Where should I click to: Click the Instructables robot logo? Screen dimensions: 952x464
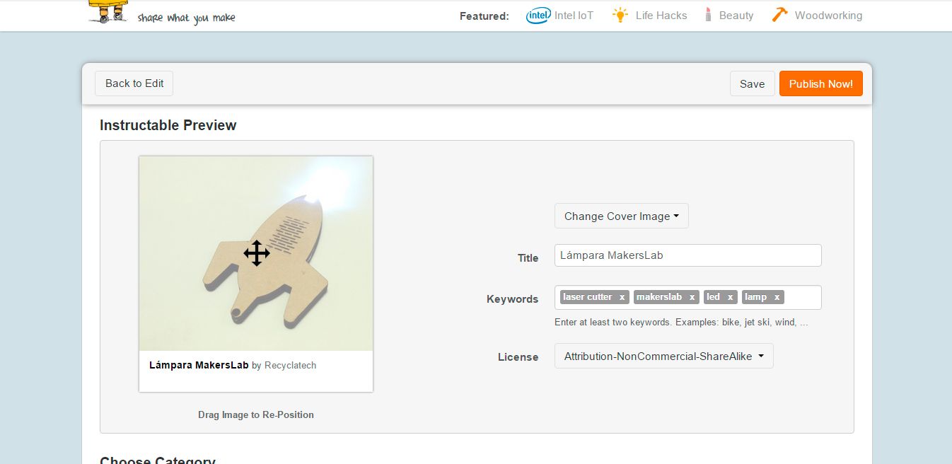tap(108, 12)
